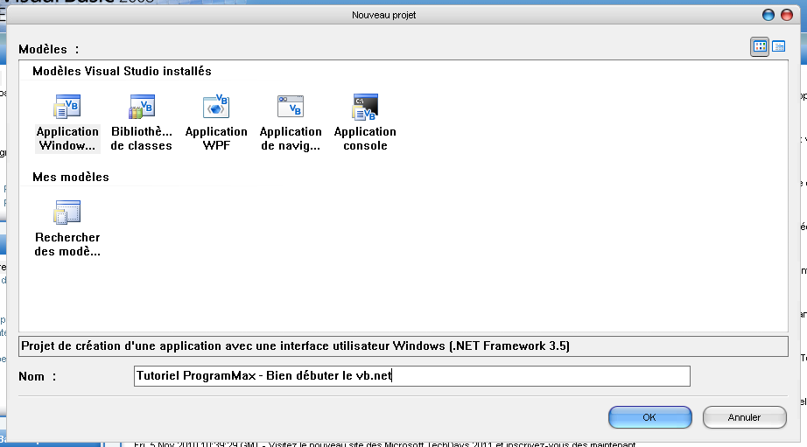Click the Nom project name field
This screenshot has height=447, width=807.
[x=411, y=376]
